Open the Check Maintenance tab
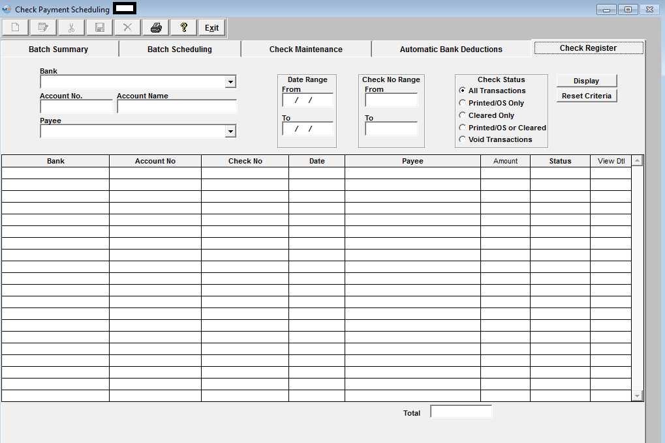This screenshot has height=443, width=665. (x=305, y=50)
